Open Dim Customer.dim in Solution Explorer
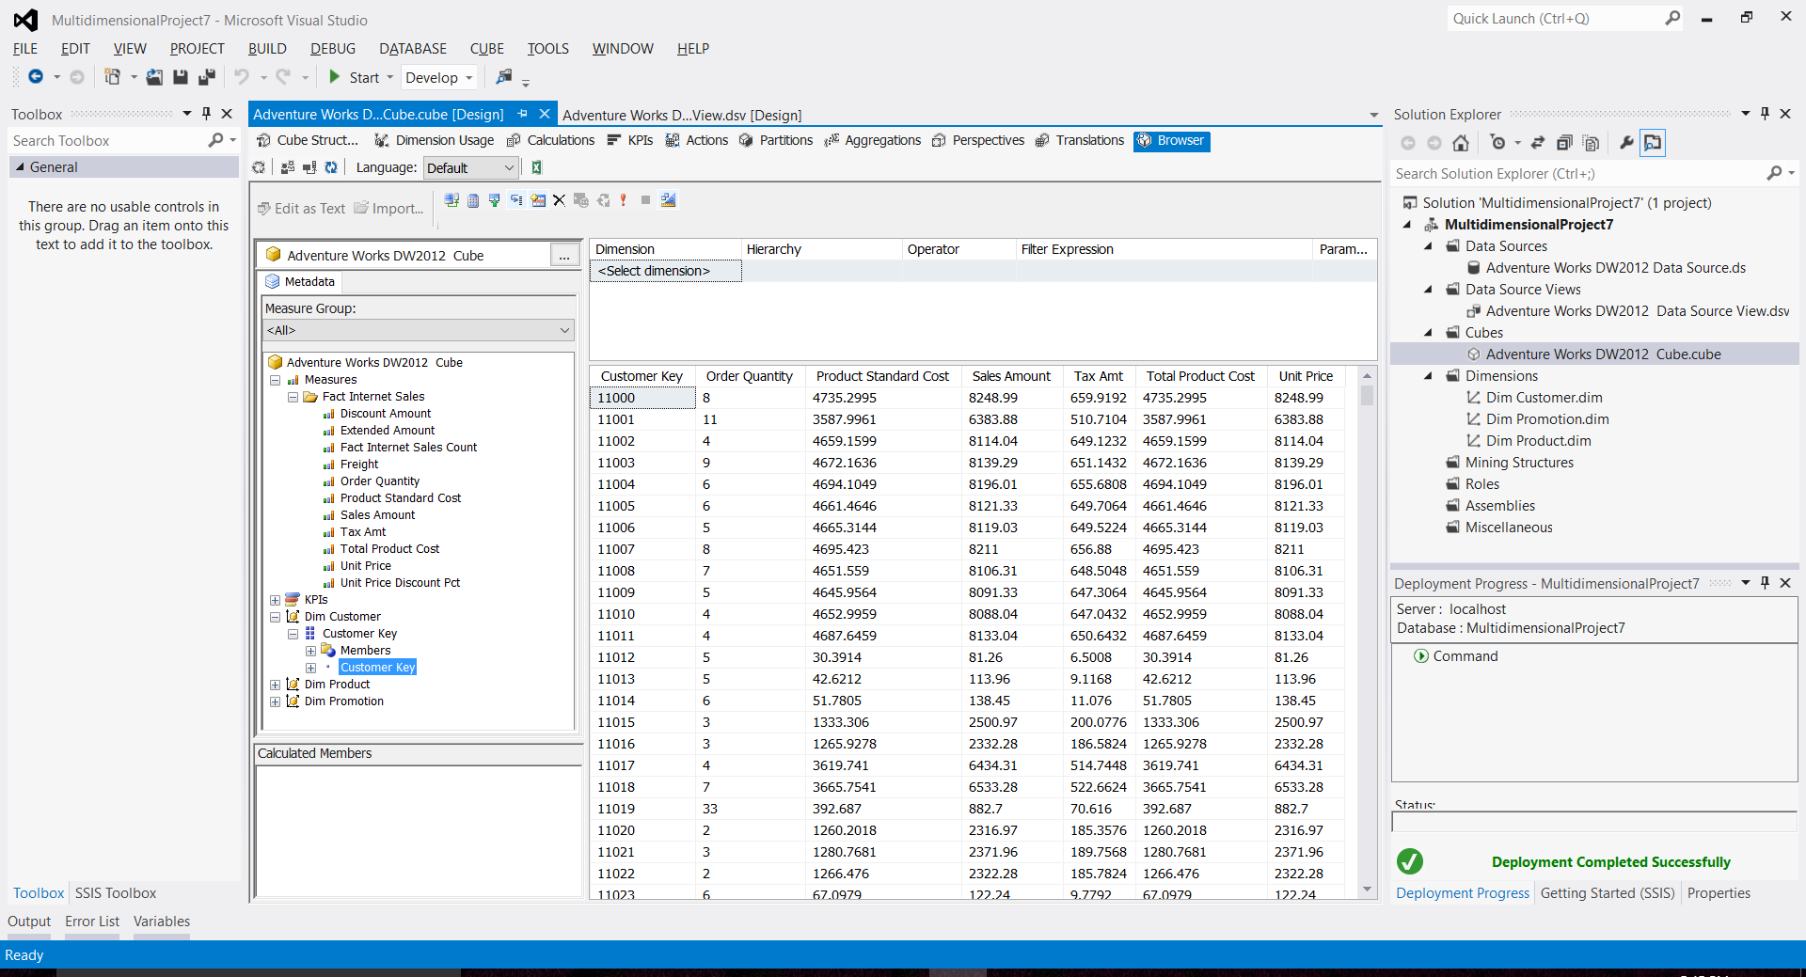This screenshot has height=977, width=1806. [x=1544, y=398]
